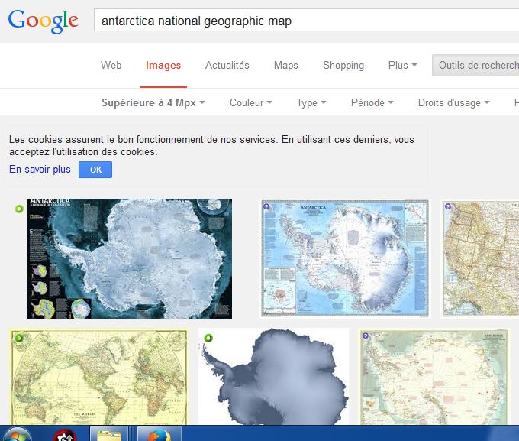519x441 pixels.
Task: Click the search box with the Antarctica query
Action: [x=307, y=21]
